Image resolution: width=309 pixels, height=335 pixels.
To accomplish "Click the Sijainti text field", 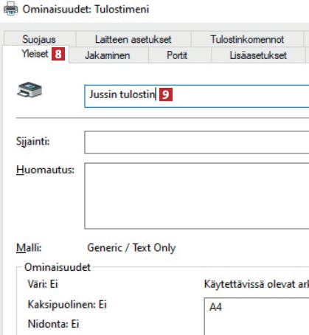I will point(197,142).
